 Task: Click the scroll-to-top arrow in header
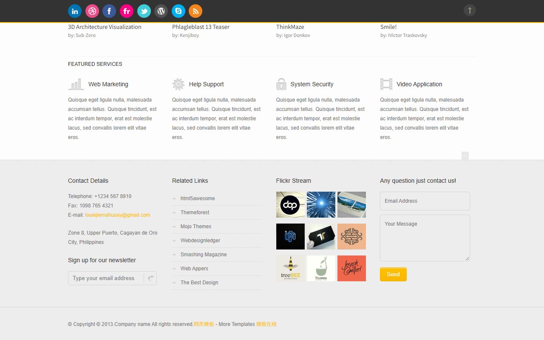tap(470, 10)
